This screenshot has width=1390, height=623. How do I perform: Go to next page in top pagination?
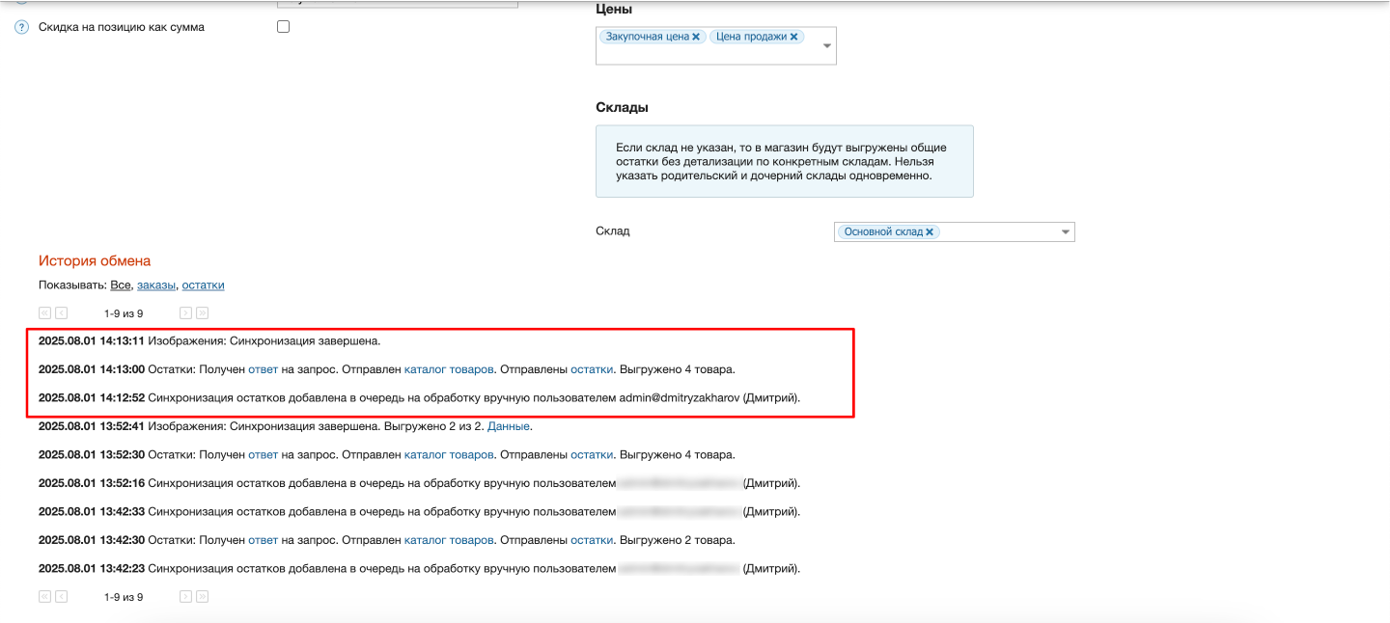(185, 313)
